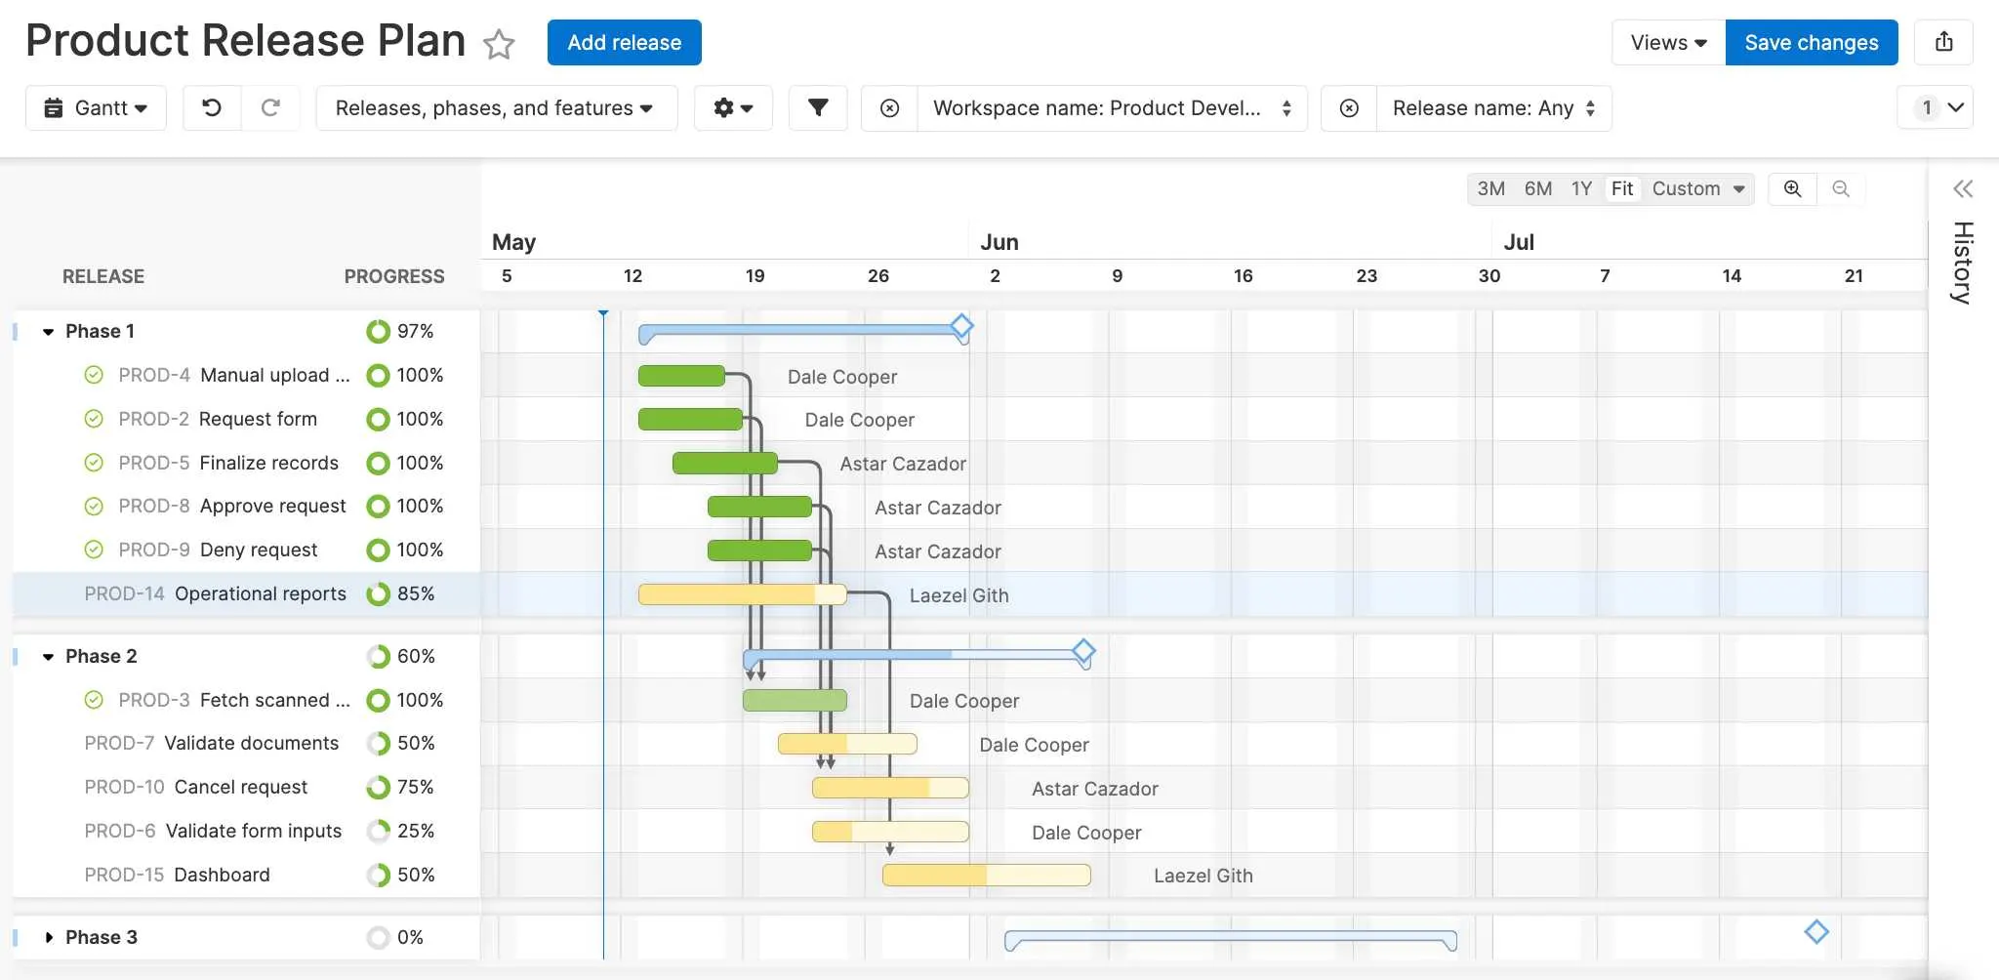Open the Views menu
The height and width of the screenshot is (980, 1999).
[x=1666, y=42]
